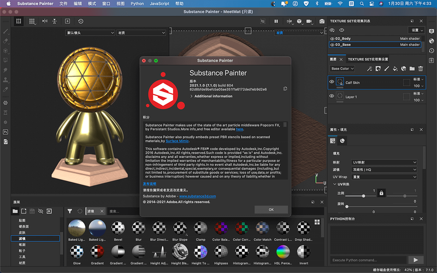437x273 pixels.
Task: Create a new layer folder
Action: point(412,69)
